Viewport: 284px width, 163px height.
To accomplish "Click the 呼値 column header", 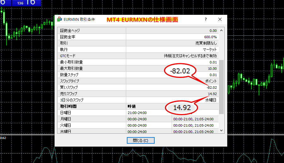I will (132, 106).
